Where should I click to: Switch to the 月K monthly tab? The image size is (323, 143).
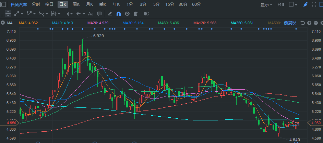pos(89,4)
